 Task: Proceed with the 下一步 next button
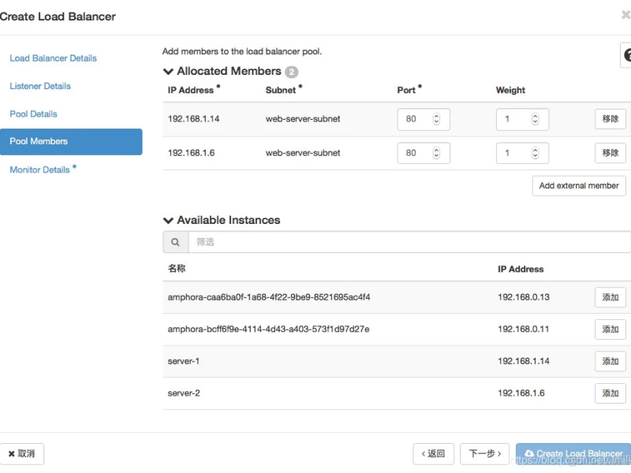tap(484, 454)
